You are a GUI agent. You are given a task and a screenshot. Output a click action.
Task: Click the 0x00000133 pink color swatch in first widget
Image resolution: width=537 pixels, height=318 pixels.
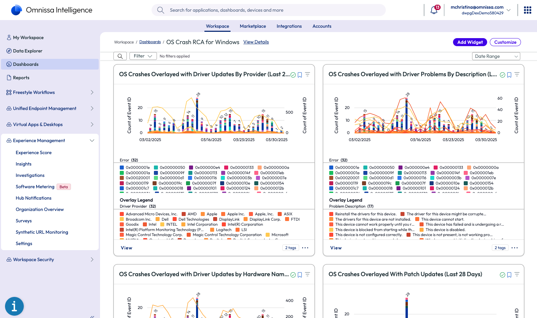click(x=226, y=168)
